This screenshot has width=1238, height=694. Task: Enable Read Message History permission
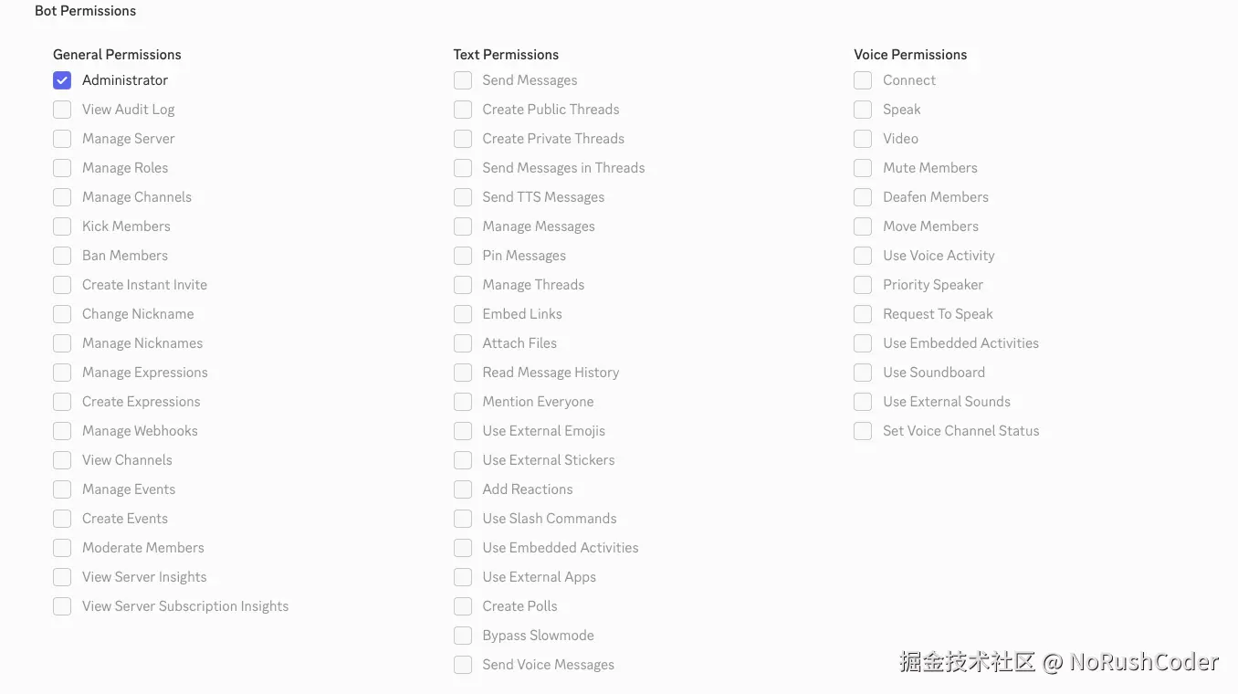coord(463,373)
